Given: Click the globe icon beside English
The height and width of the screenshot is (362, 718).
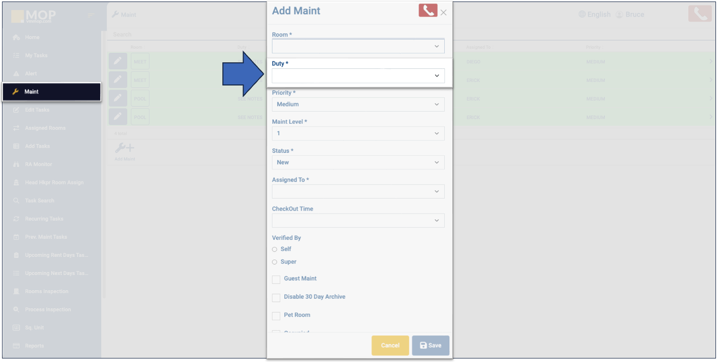Looking at the screenshot, I should point(582,15).
